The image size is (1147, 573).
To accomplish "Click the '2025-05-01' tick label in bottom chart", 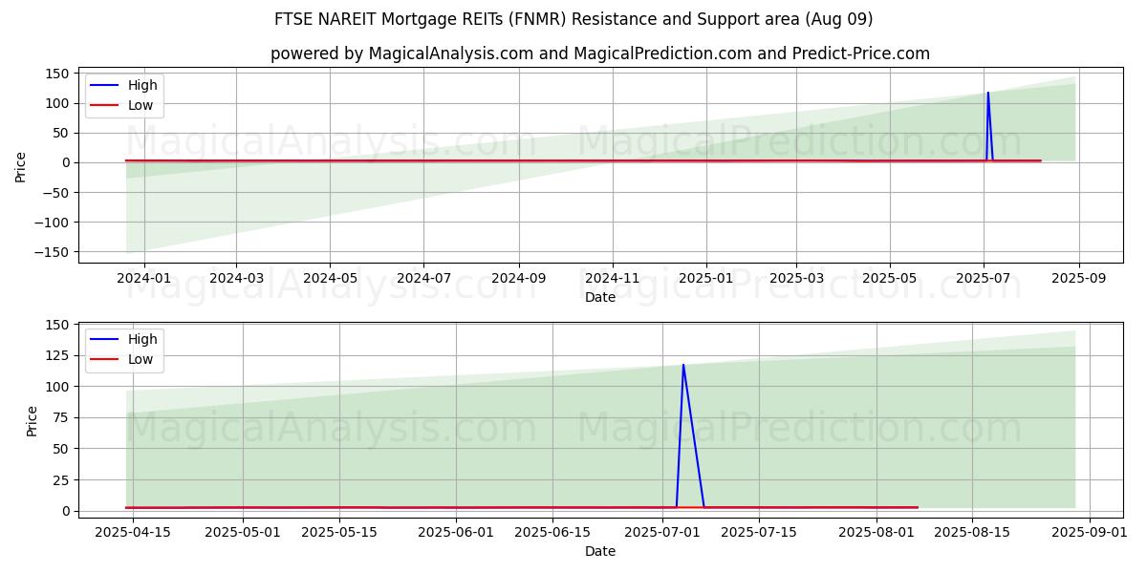I will (x=243, y=532).
